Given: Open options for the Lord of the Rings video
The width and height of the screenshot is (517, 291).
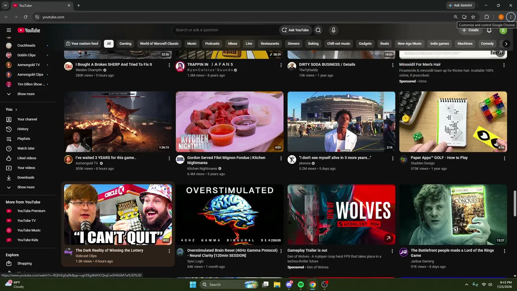Looking at the screenshot, I should click(x=504, y=251).
